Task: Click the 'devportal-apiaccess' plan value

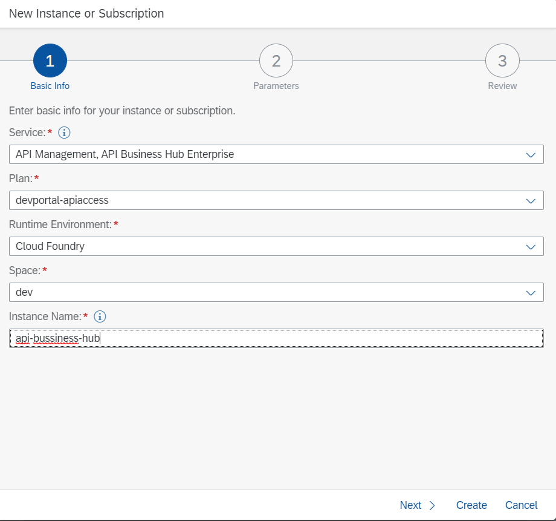Action: click(x=62, y=200)
